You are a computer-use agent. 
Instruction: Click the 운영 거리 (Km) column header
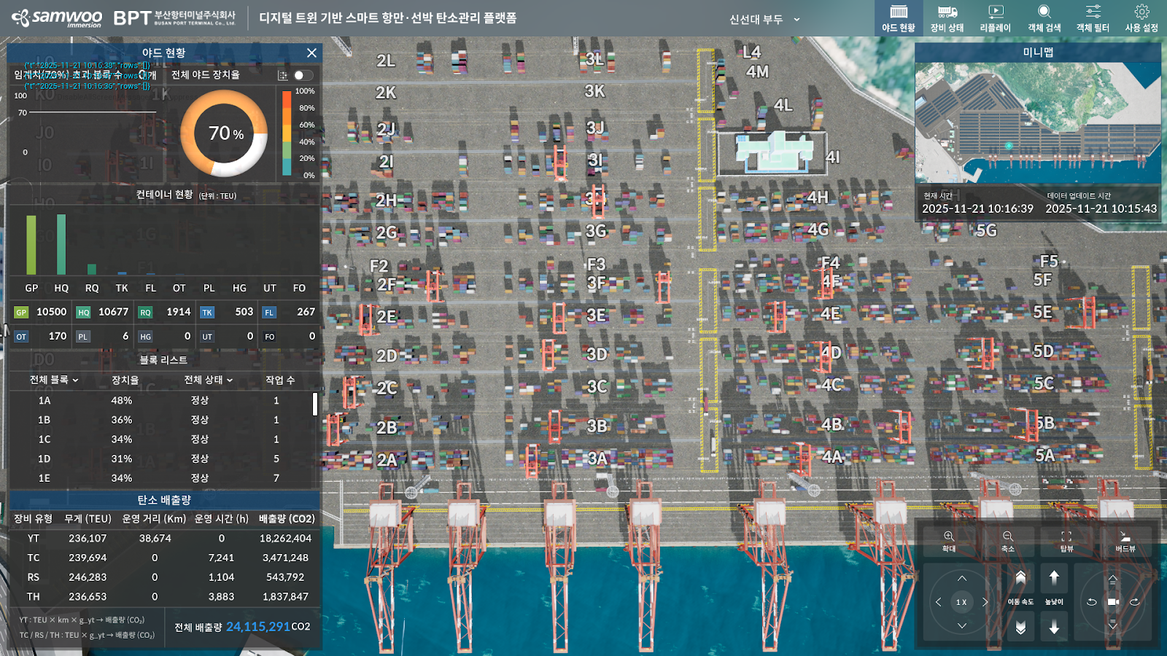tap(154, 519)
